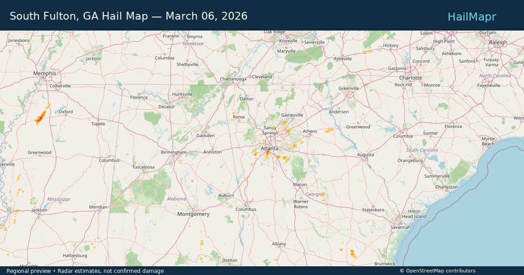
Task: Click the Gadsden city label
Action: click(206, 136)
